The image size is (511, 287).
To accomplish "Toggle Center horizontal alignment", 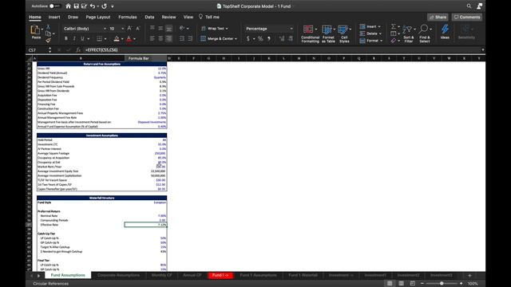I will click(160, 39).
